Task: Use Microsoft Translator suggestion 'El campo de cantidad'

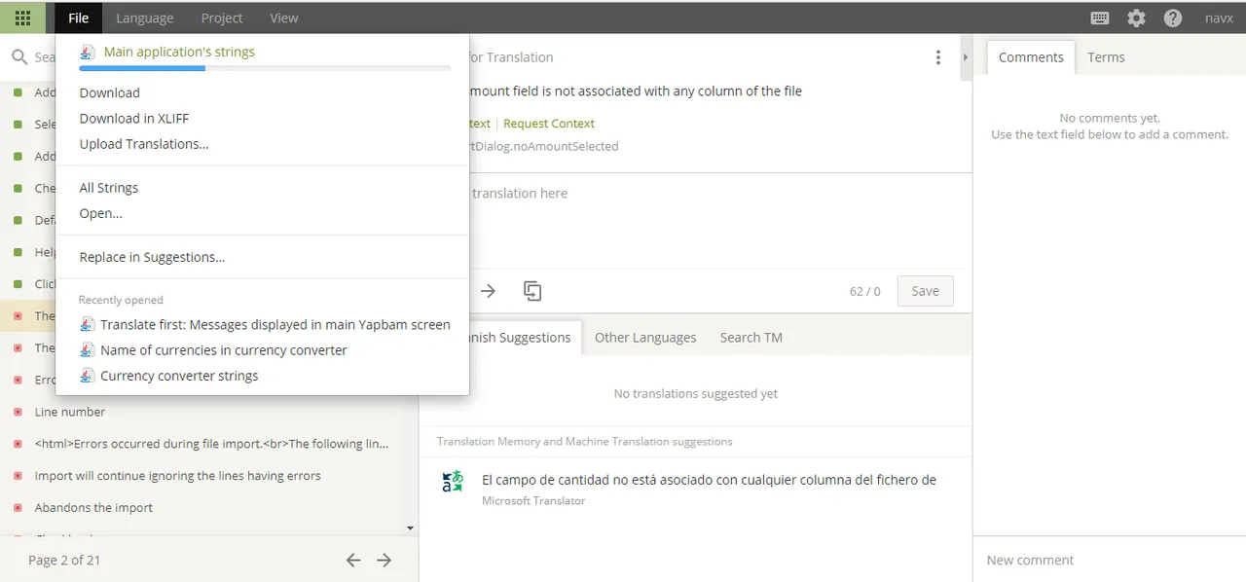Action: pyautogui.click(x=709, y=480)
